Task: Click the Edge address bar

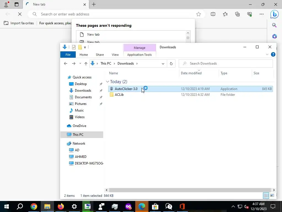Action: tap(116, 14)
